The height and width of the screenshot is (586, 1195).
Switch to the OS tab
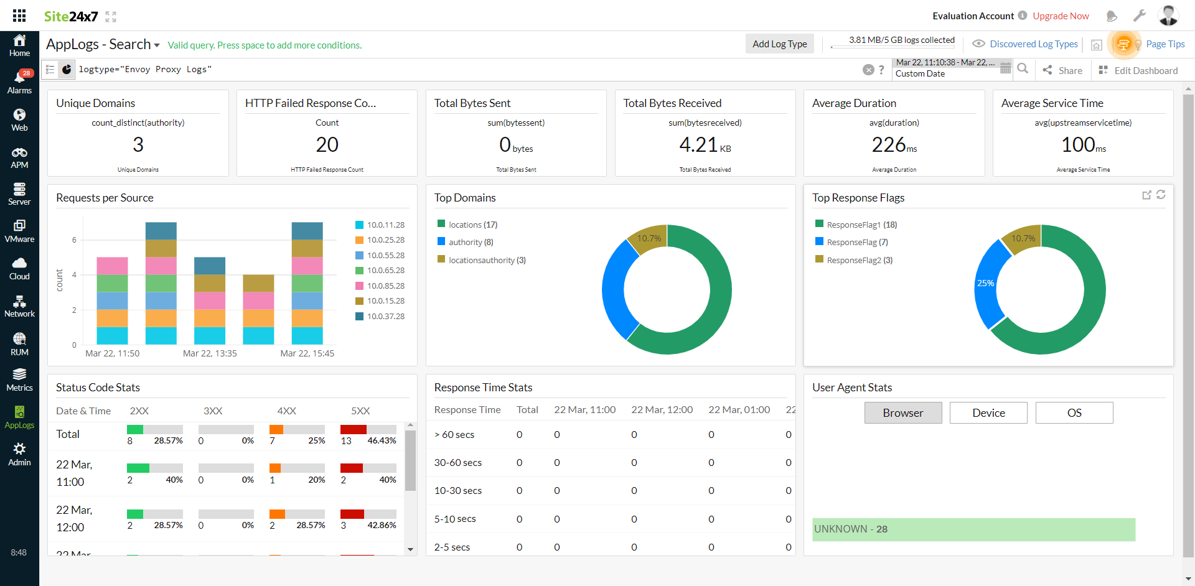pyautogui.click(x=1074, y=413)
